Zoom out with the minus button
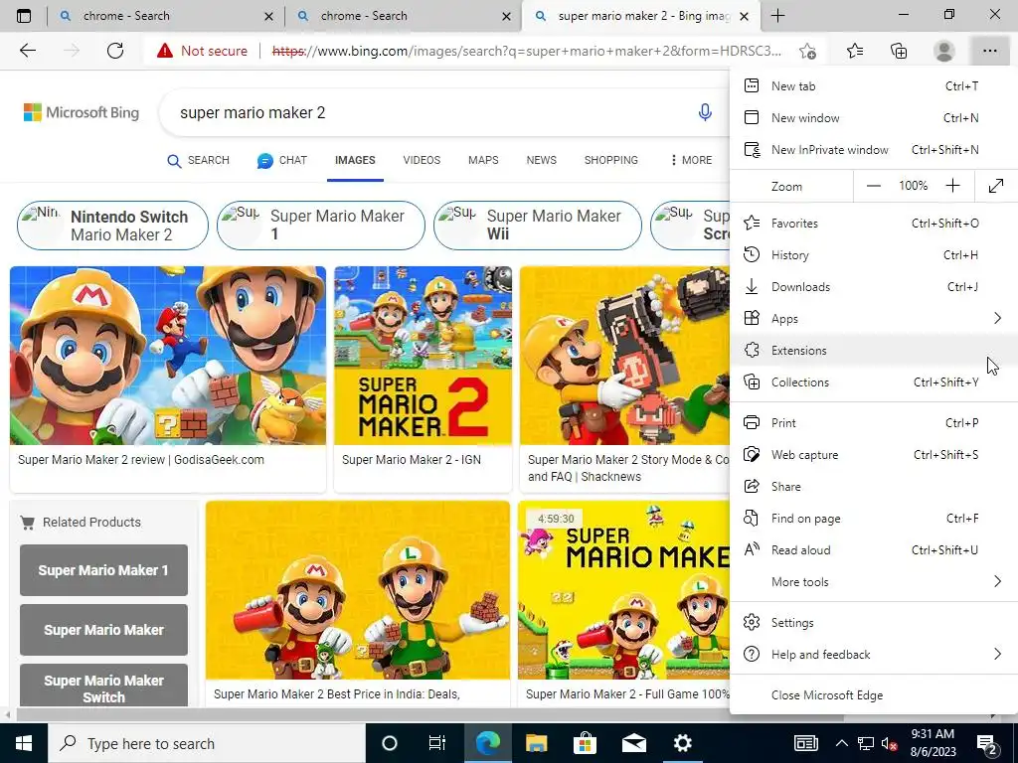Viewport: 1018px width, 763px height. click(x=873, y=186)
